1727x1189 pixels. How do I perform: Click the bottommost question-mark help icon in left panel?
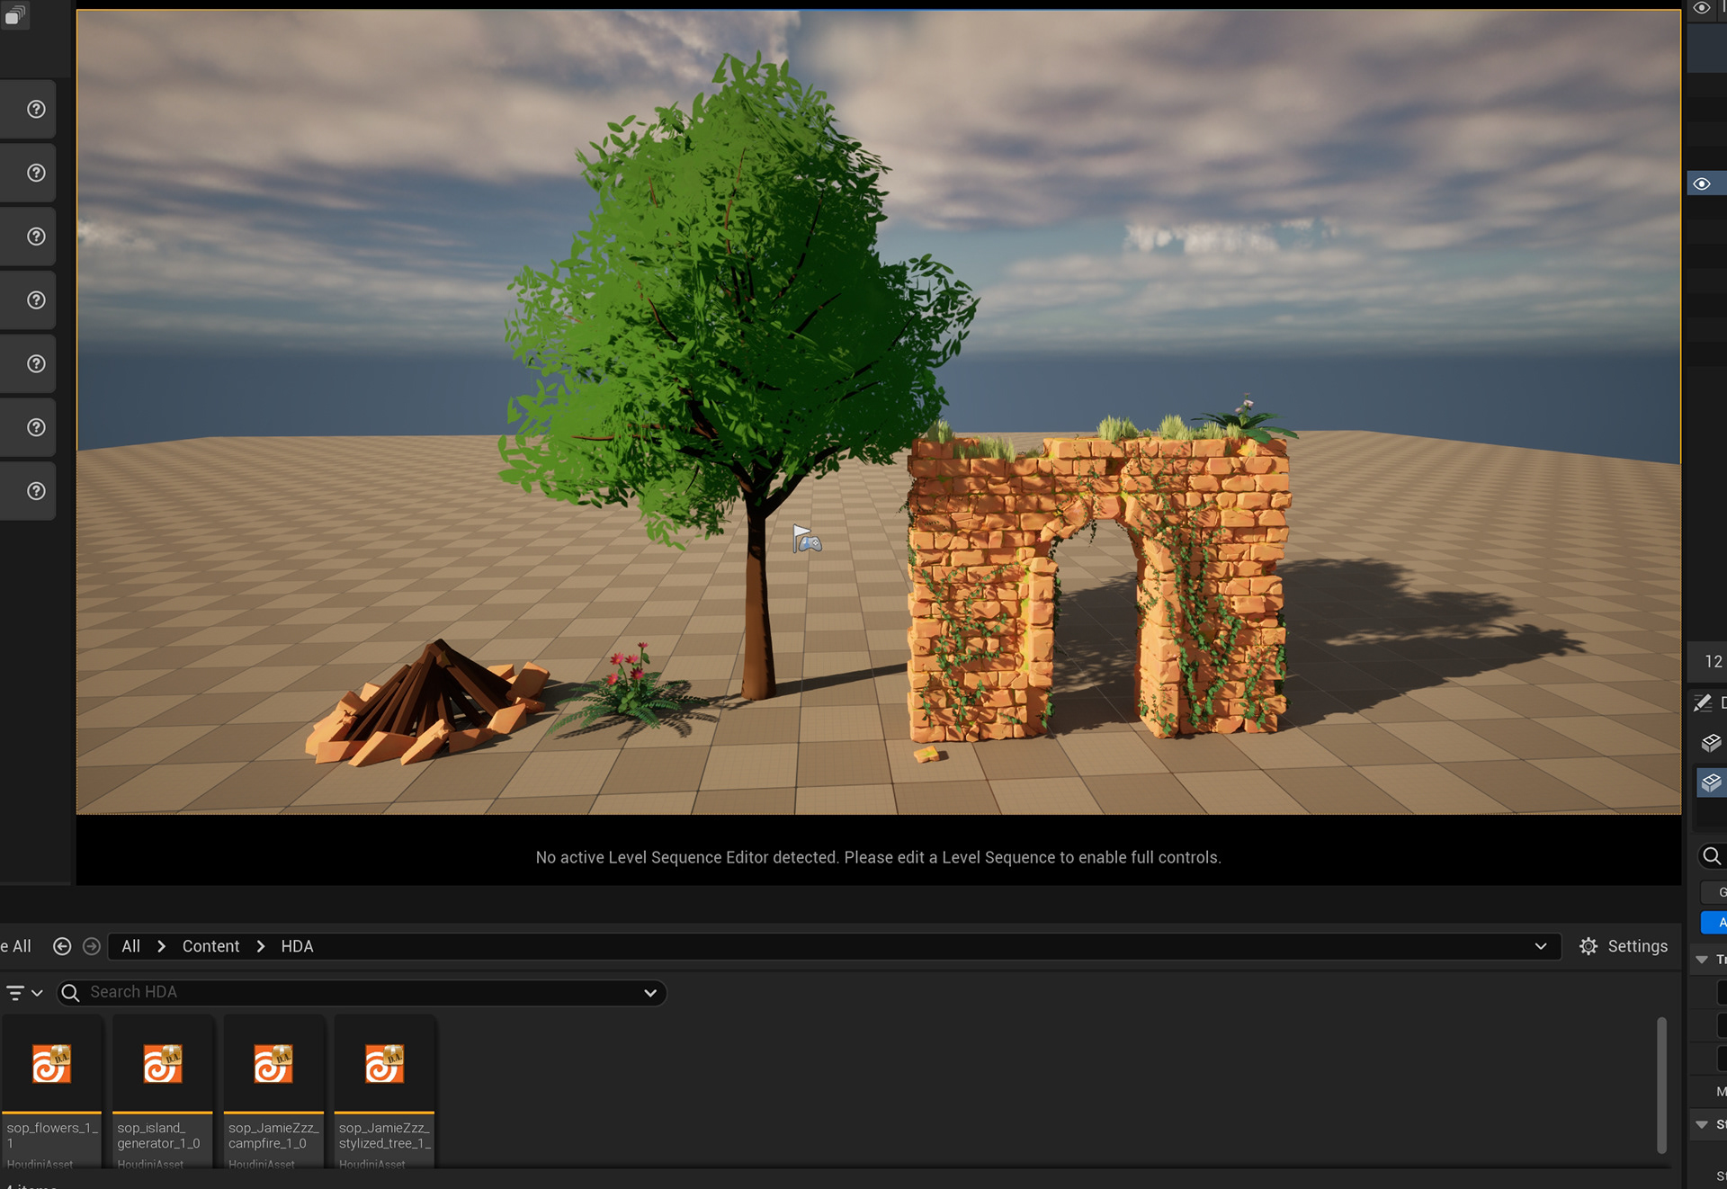pyautogui.click(x=36, y=491)
